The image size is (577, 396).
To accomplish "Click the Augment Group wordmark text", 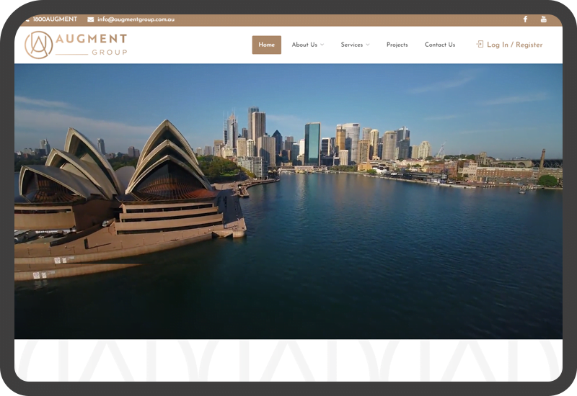I will [x=91, y=43].
